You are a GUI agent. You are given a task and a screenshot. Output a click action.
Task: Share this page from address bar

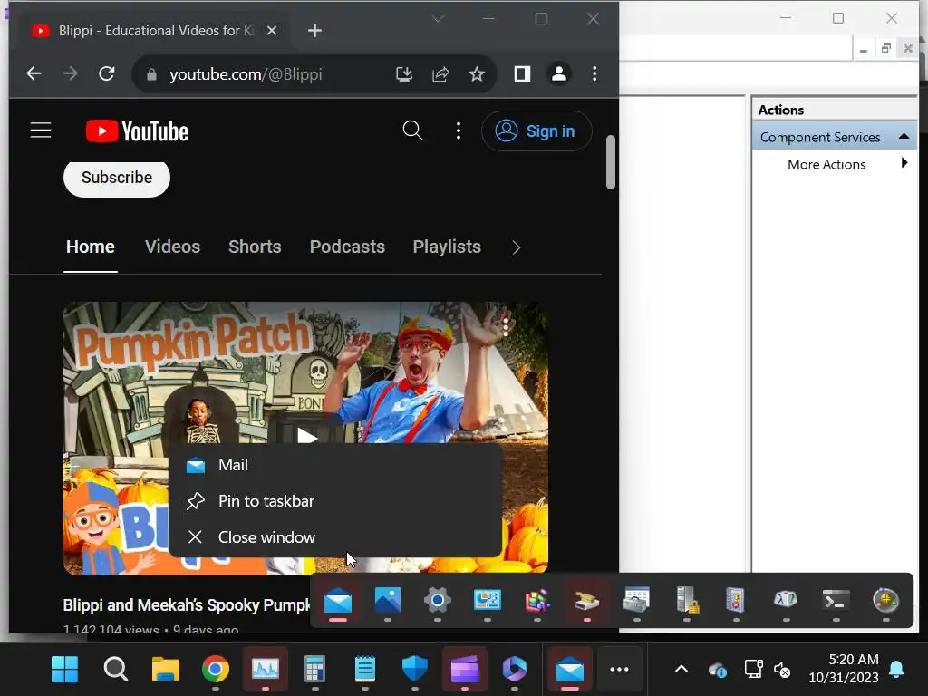tap(441, 74)
